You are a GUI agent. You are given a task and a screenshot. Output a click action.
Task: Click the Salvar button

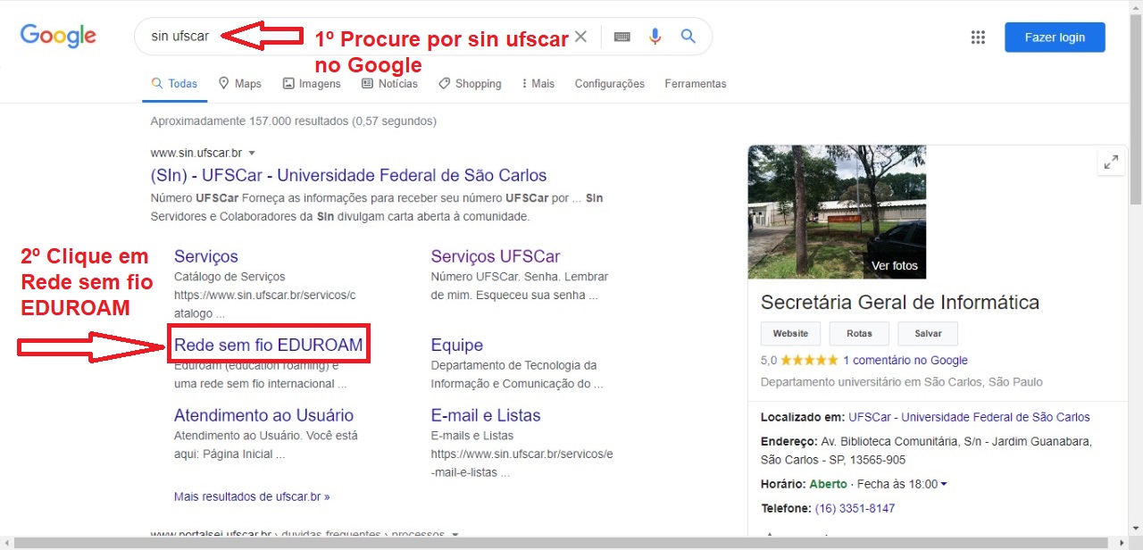928,333
